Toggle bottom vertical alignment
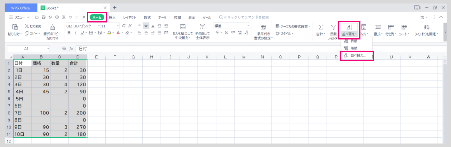This screenshot has height=147, width=451. pos(153,26)
